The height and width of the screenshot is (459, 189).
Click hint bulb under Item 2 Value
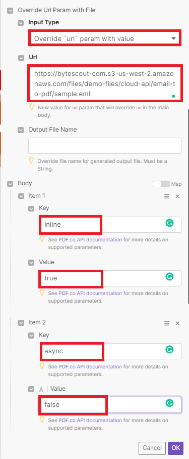point(42,420)
